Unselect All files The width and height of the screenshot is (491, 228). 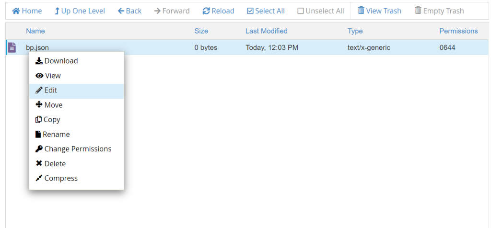(x=321, y=11)
